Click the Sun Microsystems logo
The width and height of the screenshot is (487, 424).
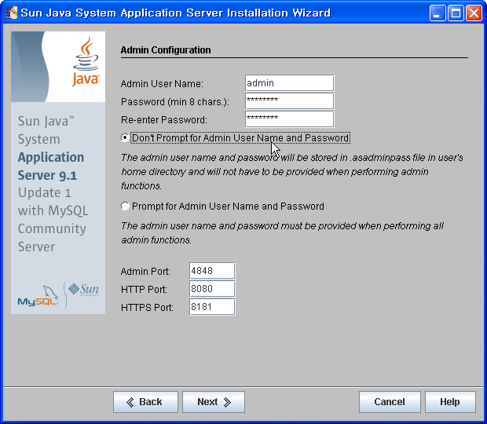click(84, 289)
